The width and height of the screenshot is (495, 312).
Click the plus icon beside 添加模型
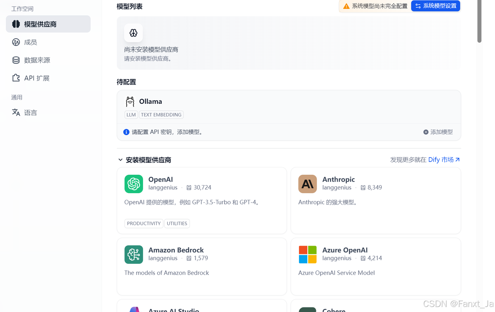[426, 132]
